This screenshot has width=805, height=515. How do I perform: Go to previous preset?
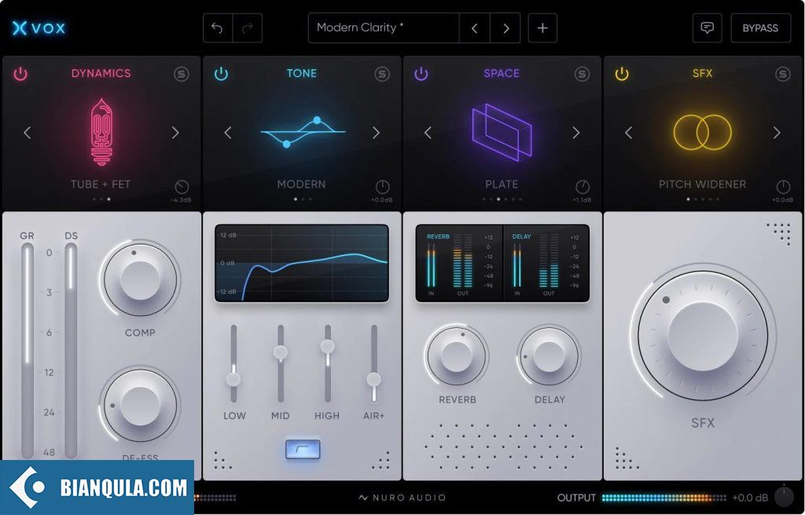tap(474, 28)
